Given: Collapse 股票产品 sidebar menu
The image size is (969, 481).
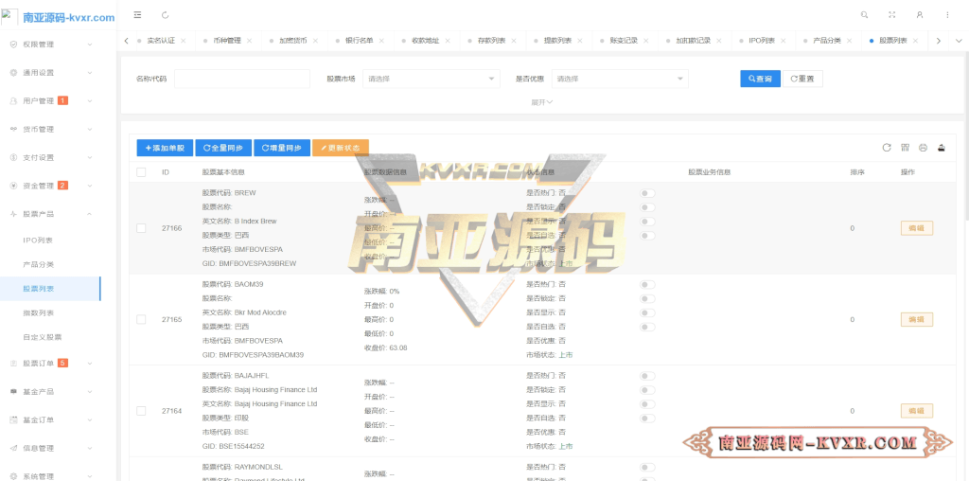Looking at the screenshot, I should coord(50,214).
